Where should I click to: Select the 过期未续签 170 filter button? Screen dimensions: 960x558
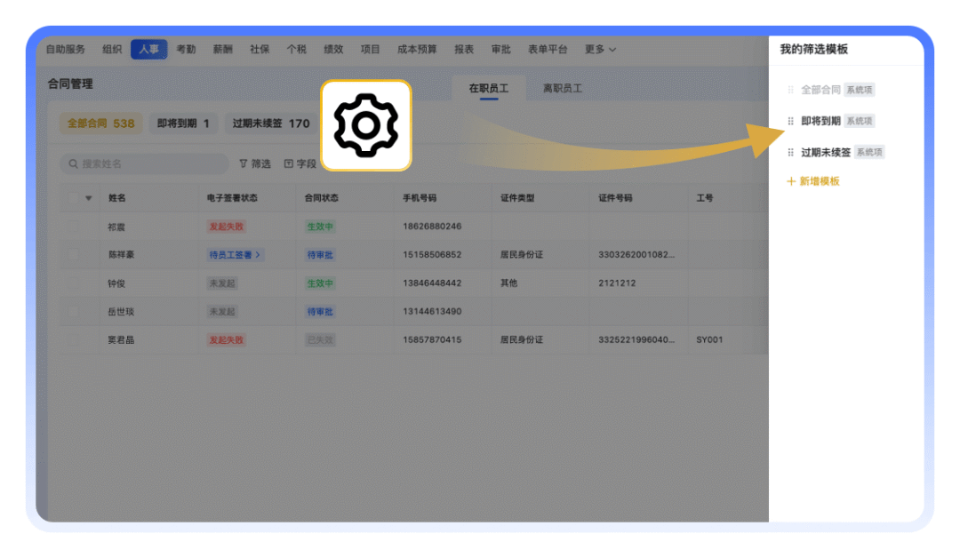[270, 124]
